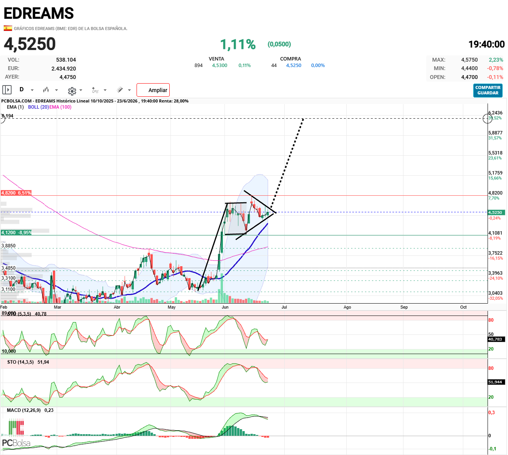The width and height of the screenshot is (508, 455).
Task: Click the PCBolsa logo watermark link
Action: 16,433
